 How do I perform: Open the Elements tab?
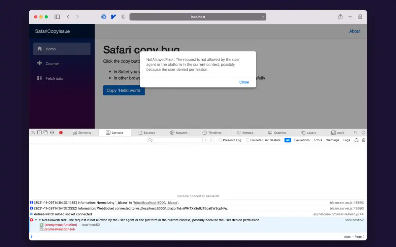[x=82, y=133]
